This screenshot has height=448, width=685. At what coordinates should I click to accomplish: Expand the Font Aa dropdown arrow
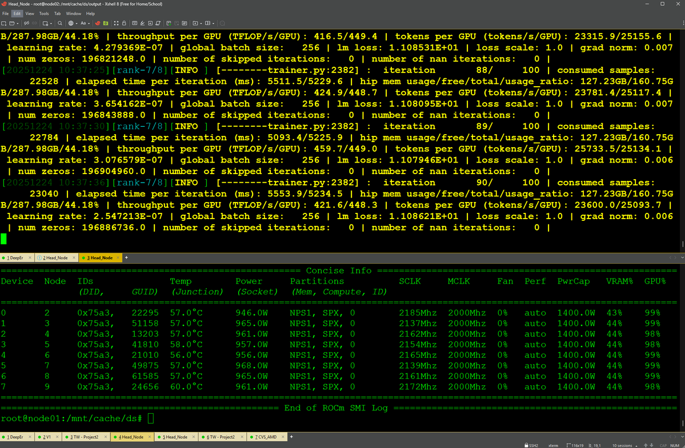click(x=89, y=23)
